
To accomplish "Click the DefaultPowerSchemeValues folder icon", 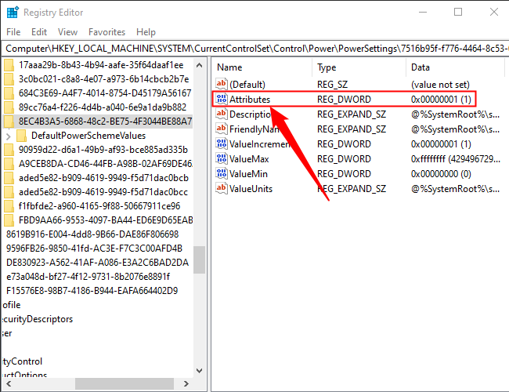I will (x=21, y=135).
